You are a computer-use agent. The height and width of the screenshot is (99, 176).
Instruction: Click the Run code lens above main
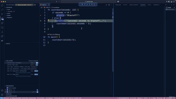coord(51,34)
